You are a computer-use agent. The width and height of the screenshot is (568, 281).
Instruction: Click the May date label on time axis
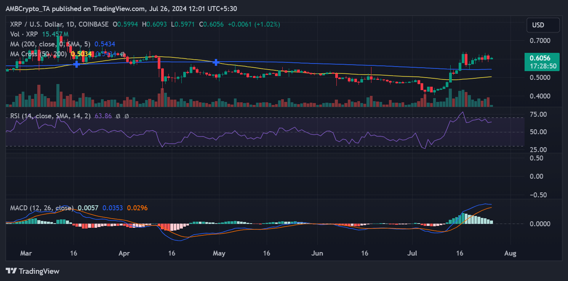point(219,253)
